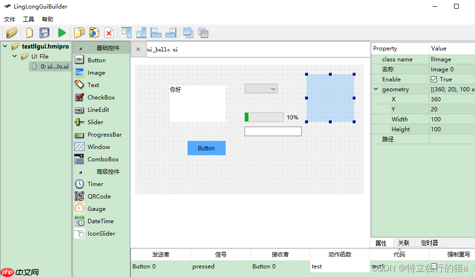Collapse the UI File tree node
This screenshot has height=277, width=475.
click(x=14, y=56)
